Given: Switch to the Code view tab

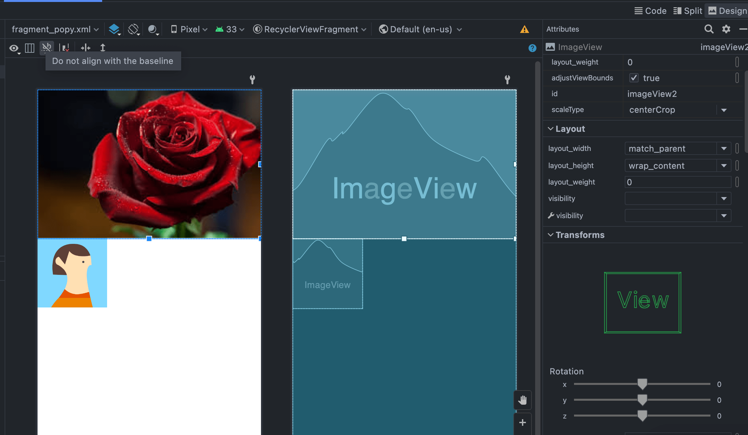Looking at the screenshot, I should pos(650,11).
